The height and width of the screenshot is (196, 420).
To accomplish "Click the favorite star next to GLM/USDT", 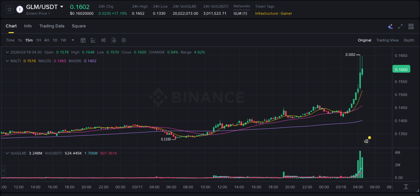I will [9, 9].
